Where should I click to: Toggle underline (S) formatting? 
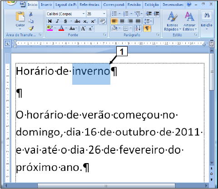point(65,21)
